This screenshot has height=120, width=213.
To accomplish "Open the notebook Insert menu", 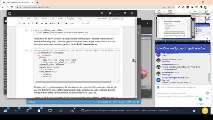I will click(x=44, y=19).
